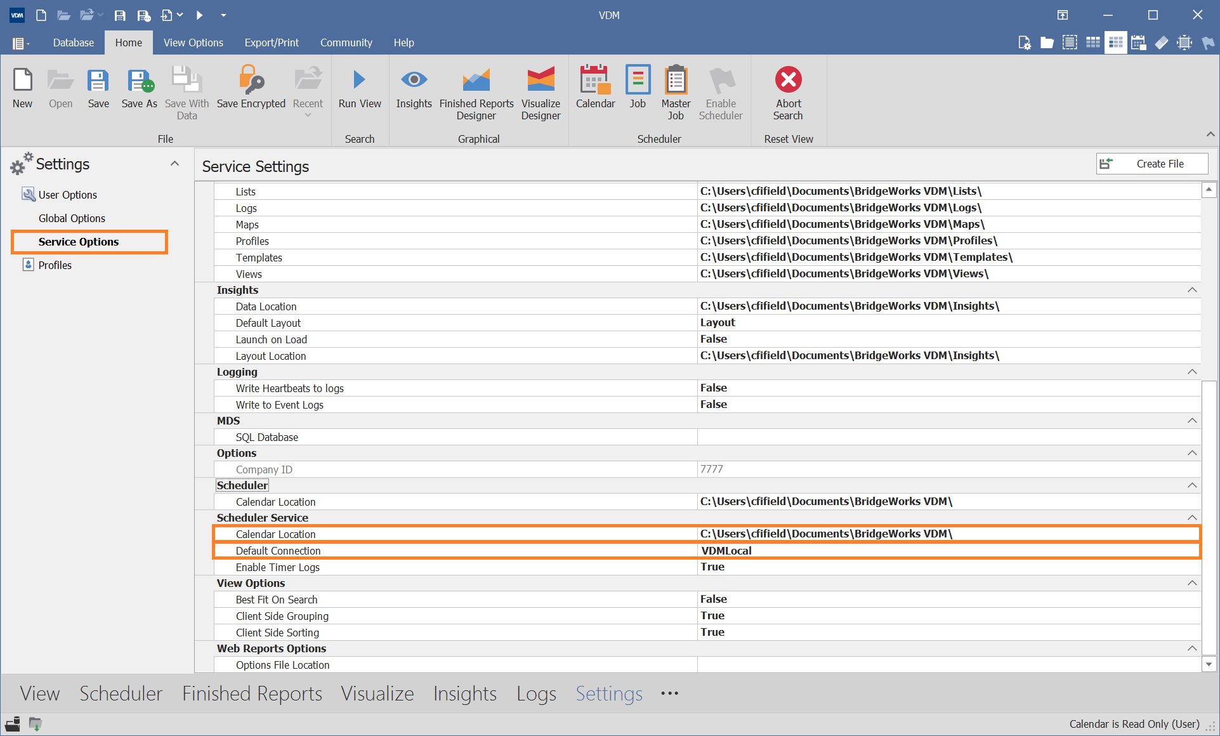The height and width of the screenshot is (736, 1220).
Task: Collapse the MDS section
Action: pyautogui.click(x=1192, y=421)
